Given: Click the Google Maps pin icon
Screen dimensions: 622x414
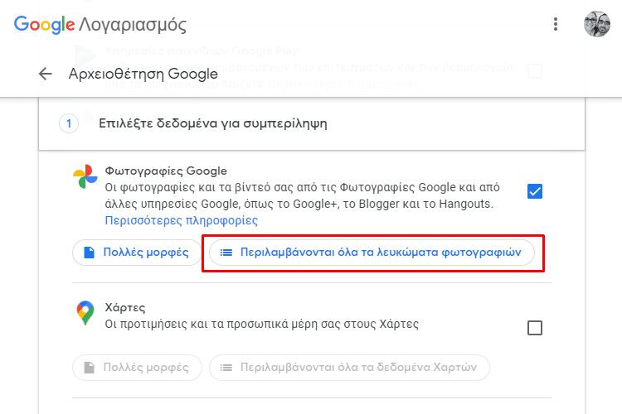Looking at the screenshot, I should (85, 313).
